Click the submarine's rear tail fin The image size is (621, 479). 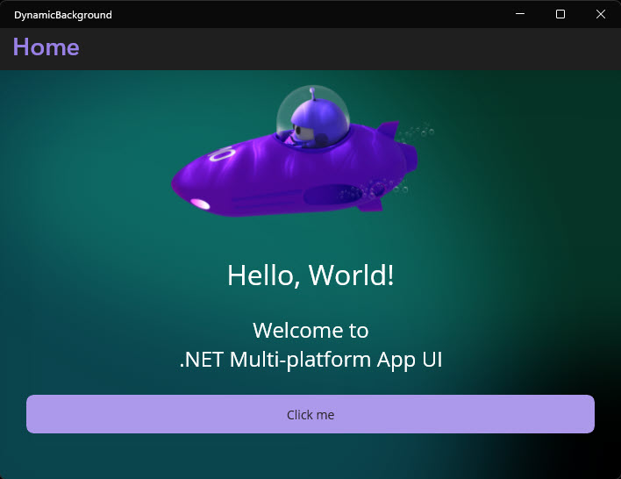point(389,132)
